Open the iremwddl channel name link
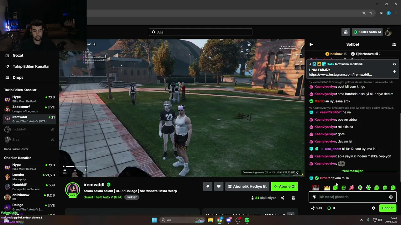This screenshot has width=401, height=225. 94,184
